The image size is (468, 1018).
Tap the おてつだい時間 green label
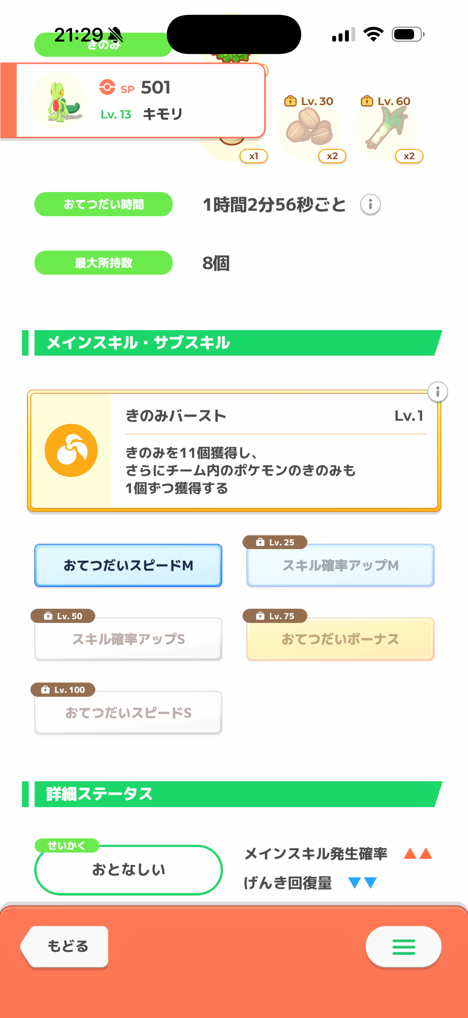[104, 204]
